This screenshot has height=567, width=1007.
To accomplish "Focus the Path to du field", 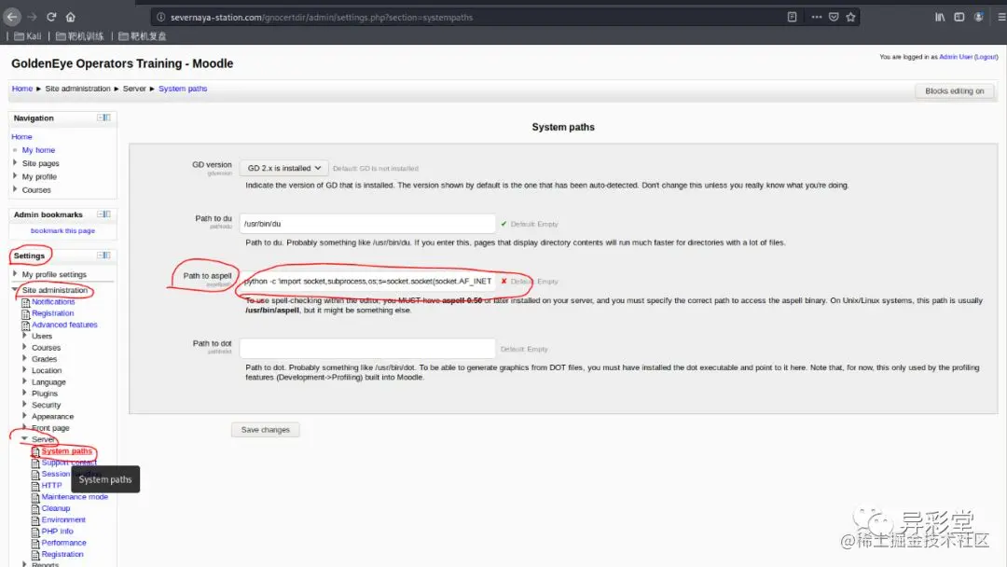I will [x=367, y=224].
